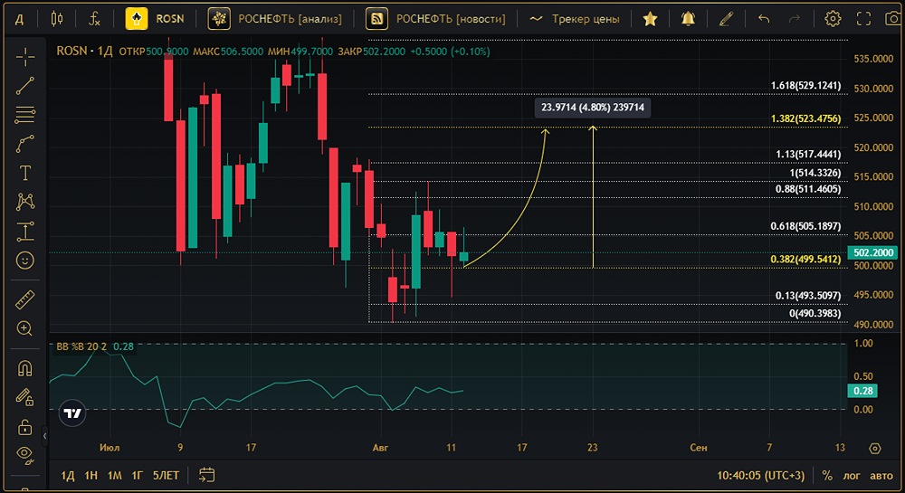Open chart settings gear icon
This screenshot has height=493, width=905.
(x=833, y=18)
